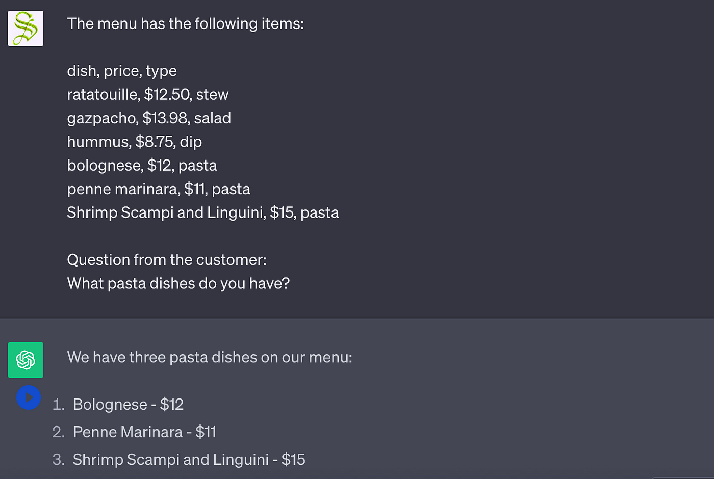This screenshot has width=714, height=479.
Task: Click the lowercase bolognese $12 pasta line
Action: (142, 166)
